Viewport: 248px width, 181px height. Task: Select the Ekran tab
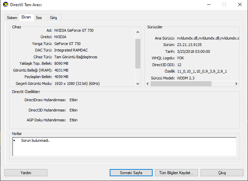click(26, 17)
